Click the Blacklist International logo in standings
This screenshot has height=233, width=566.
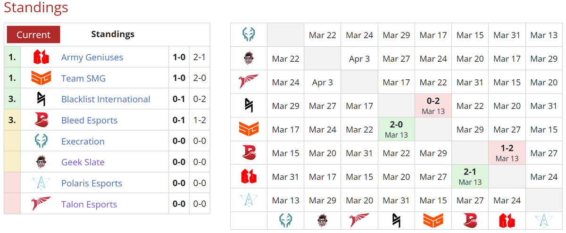(x=41, y=99)
